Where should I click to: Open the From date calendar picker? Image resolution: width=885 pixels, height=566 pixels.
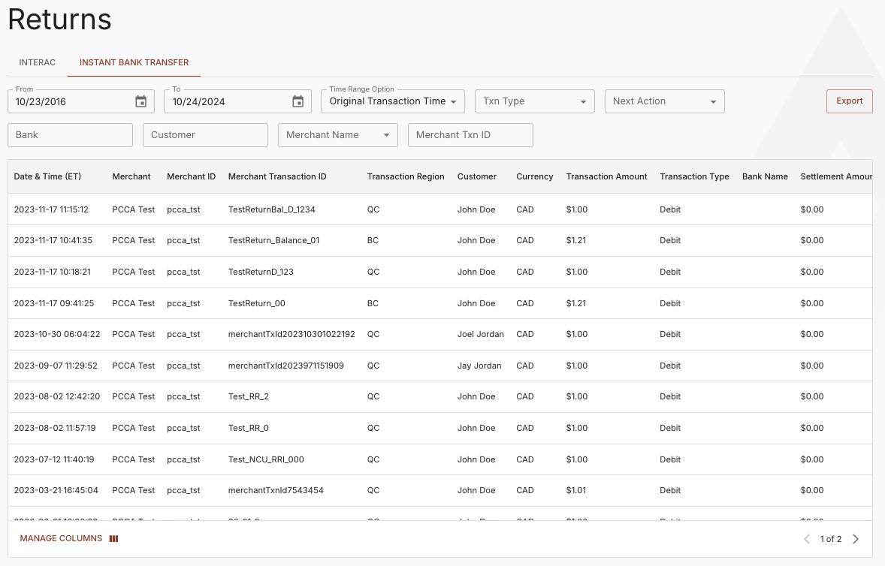tap(140, 101)
